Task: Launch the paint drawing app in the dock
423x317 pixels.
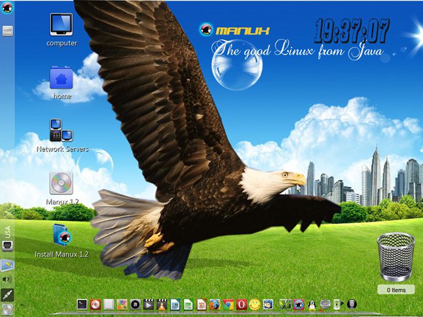Action: tap(122, 305)
